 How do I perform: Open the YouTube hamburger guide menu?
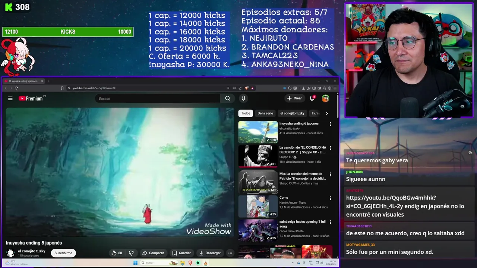(x=10, y=98)
